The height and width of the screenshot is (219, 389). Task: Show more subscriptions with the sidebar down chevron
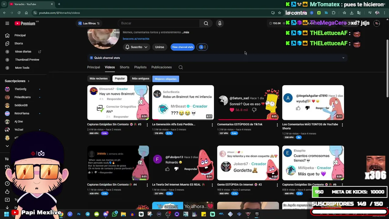tap(7, 146)
